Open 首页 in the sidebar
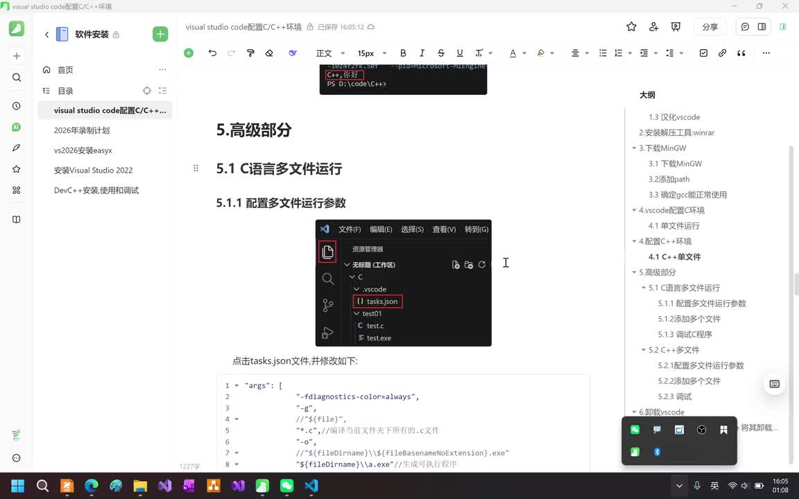Screen dimensions: 799x499 click(x=65, y=70)
